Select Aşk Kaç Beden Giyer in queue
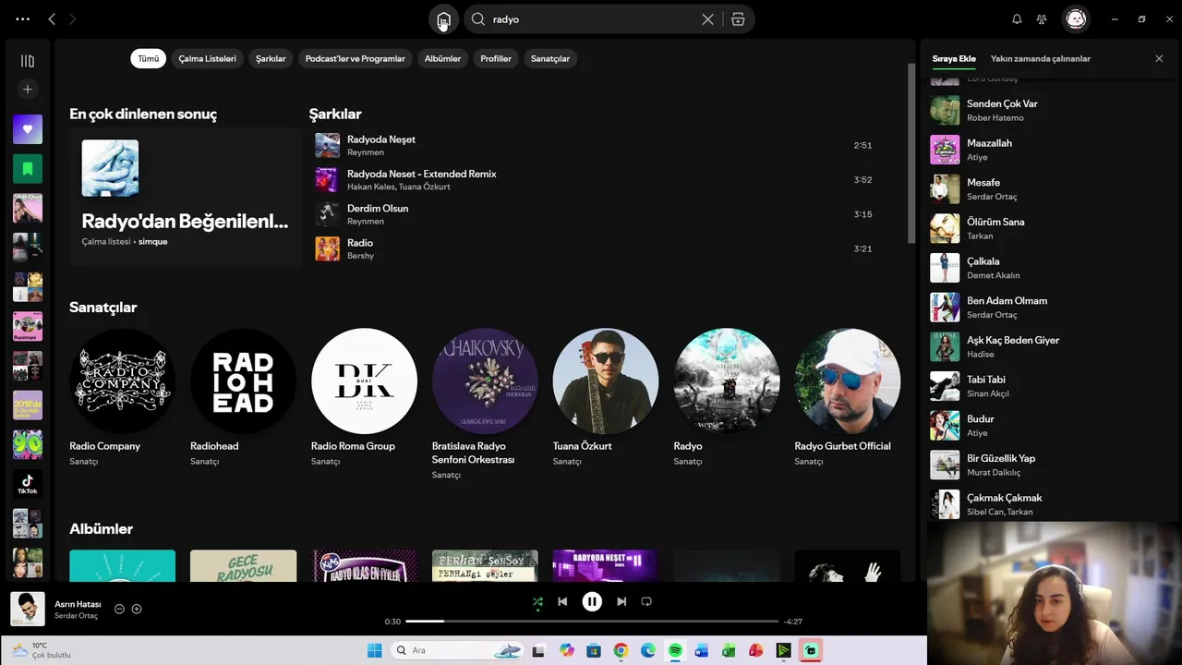The image size is (1182, 665). [x=1048, y=346]
